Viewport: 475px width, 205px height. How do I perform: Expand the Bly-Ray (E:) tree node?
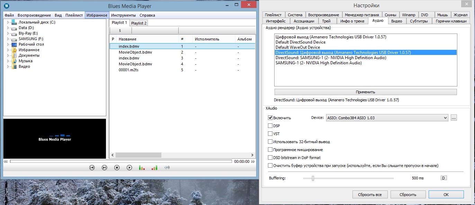8,33
